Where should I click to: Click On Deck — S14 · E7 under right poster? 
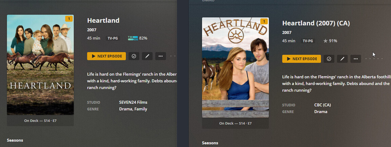235,123
